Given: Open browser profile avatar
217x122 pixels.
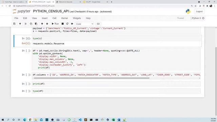Looking at the screenshot, I should tap(211, 6).
